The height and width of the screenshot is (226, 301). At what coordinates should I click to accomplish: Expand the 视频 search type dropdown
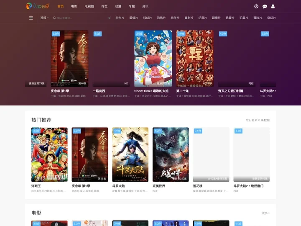pyautogui.click(x=44, y=18)
